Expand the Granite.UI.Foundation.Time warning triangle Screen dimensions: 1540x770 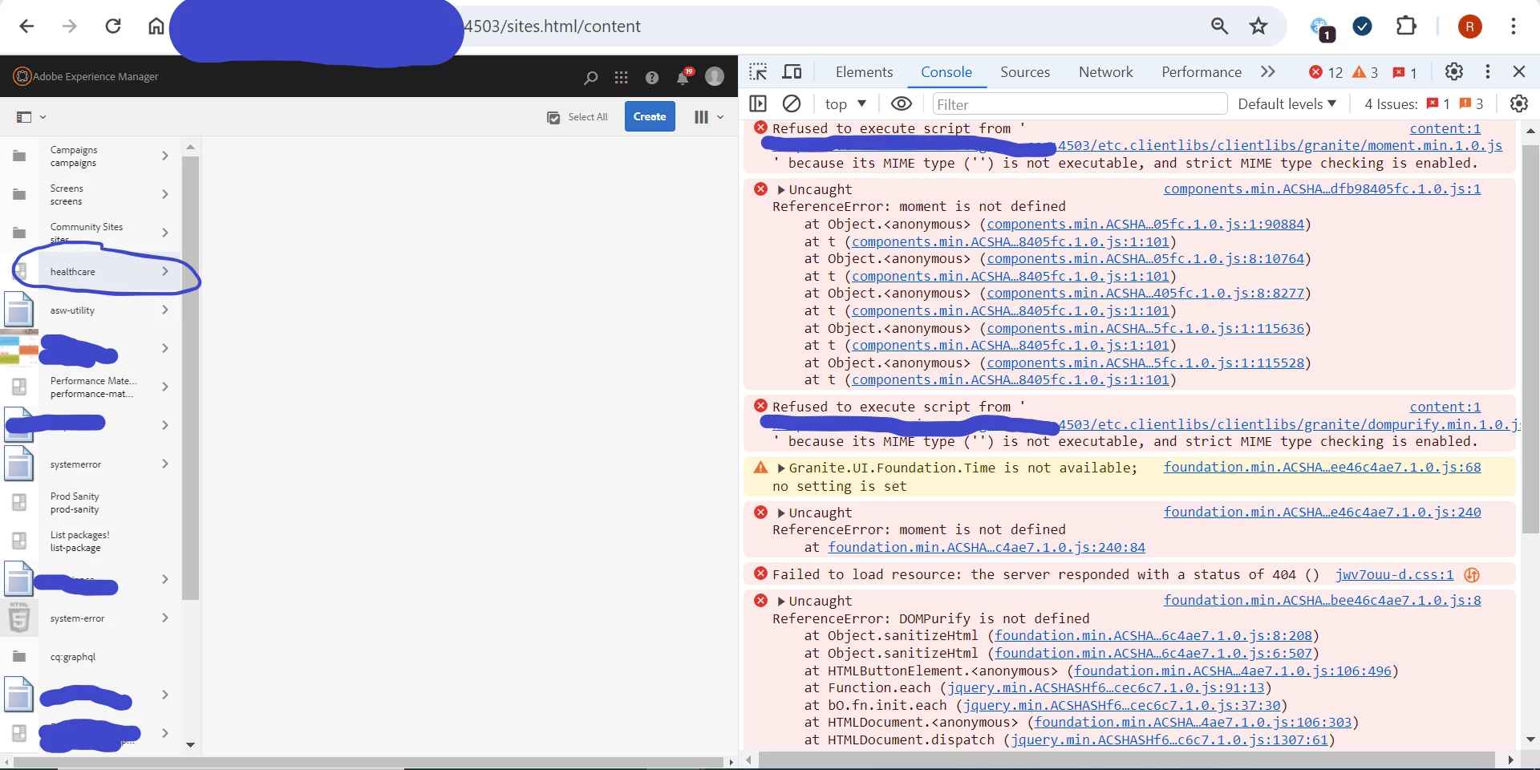(x=780, y=468)
